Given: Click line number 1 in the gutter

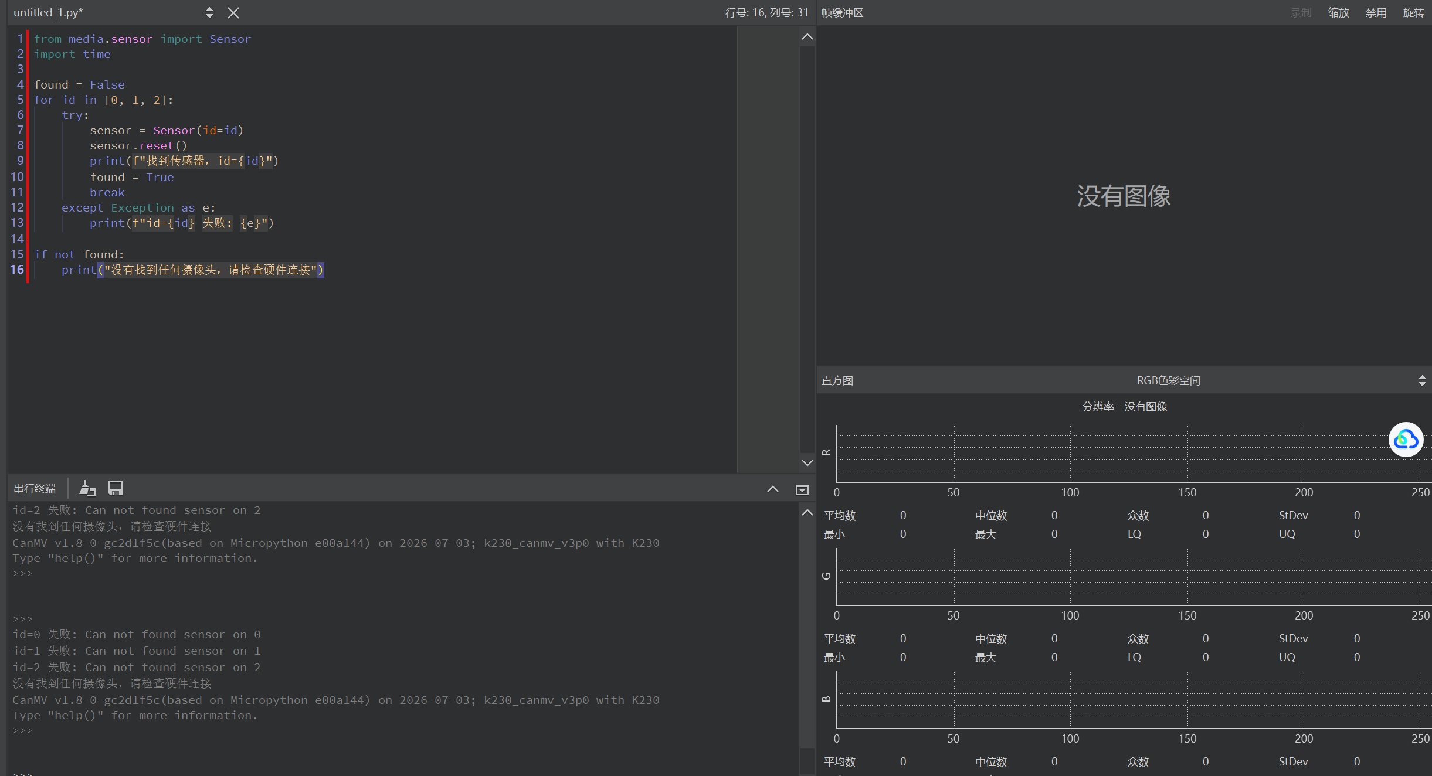Looking at the screenshot, I should tap(21, 39).
